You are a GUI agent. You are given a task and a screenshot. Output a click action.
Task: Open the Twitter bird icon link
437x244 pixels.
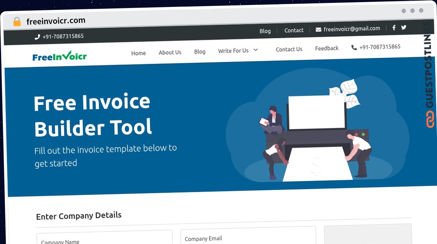click(x=403, y=27)
